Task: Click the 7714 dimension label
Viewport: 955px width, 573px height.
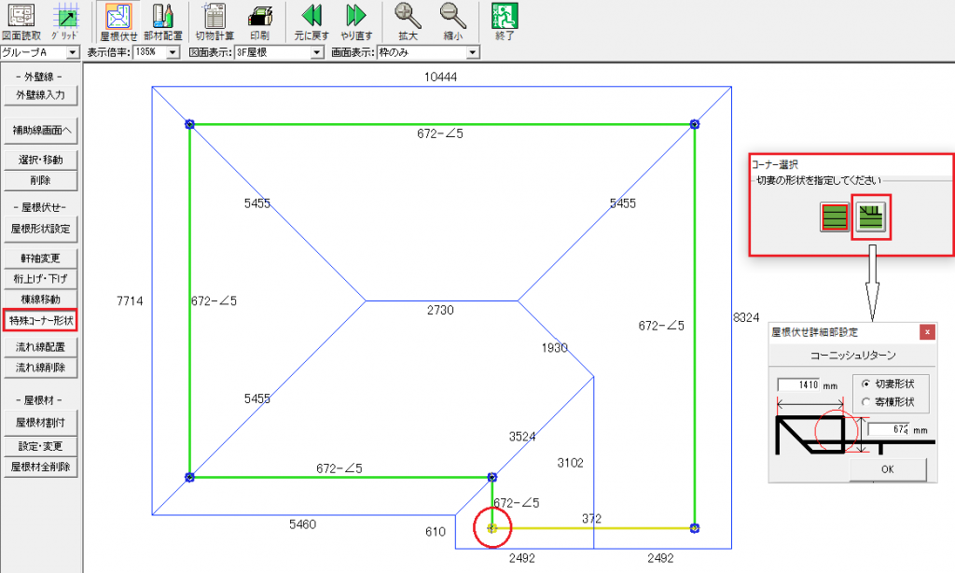Action: pos(130,300)
